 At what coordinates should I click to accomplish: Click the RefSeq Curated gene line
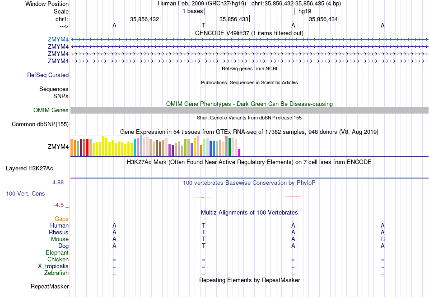pos(249,75)
